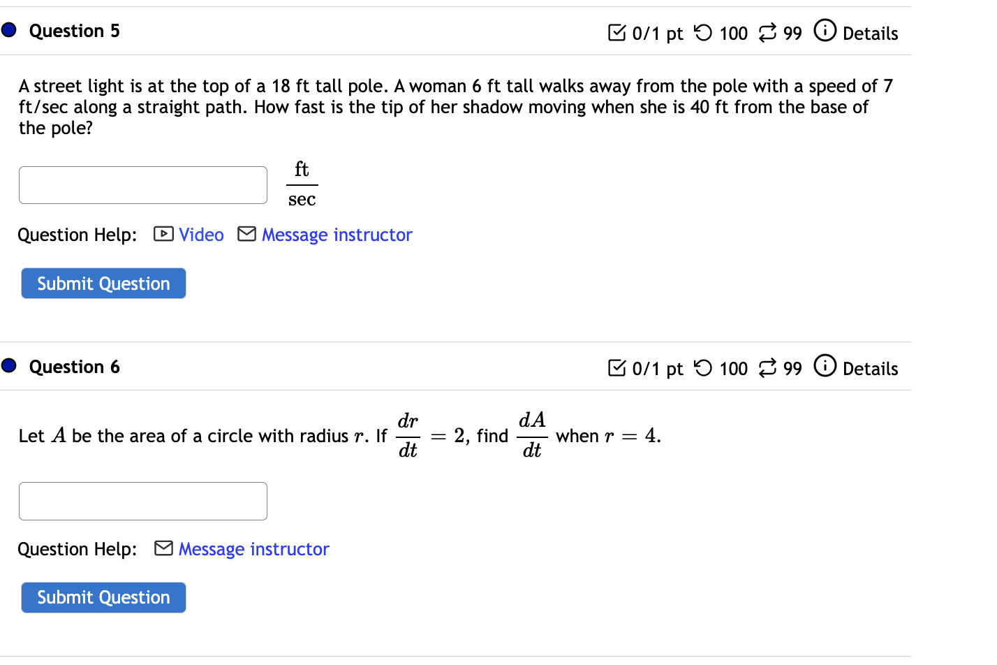Expand Details for Question 5
The image size is (997, 665).
872,33
